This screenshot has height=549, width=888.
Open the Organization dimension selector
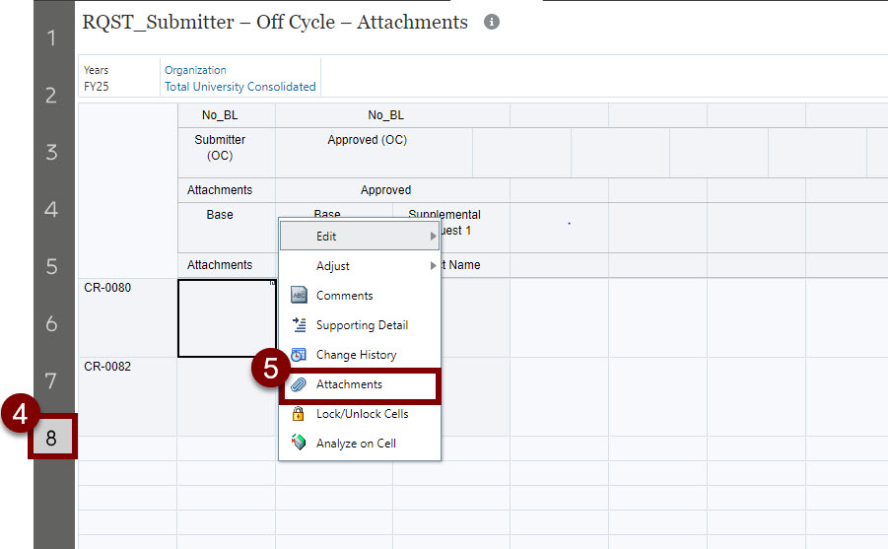195,70
